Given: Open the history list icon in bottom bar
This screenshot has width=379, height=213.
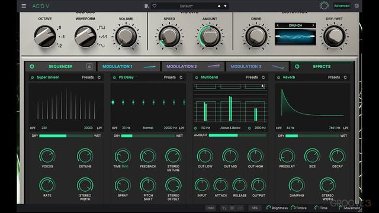Looking at the screenshot, I should pos(232,208).
